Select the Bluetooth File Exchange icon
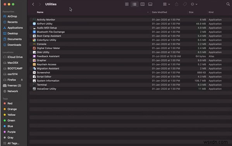The image size is (232, 146). 34,32
